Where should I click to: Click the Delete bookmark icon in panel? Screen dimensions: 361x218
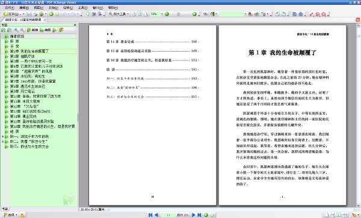(x=55, y=30)
